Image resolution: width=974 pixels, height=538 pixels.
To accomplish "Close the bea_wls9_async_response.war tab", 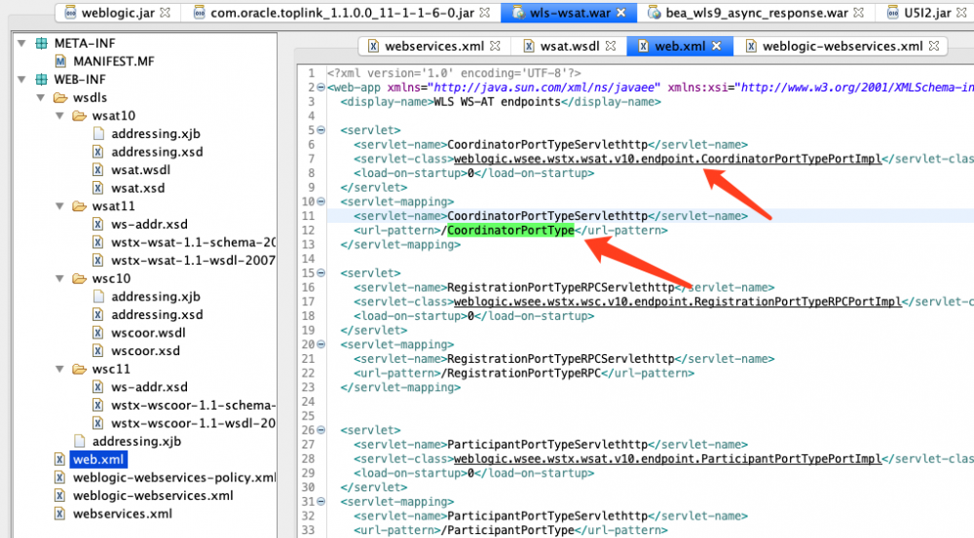I will point(858,13).
